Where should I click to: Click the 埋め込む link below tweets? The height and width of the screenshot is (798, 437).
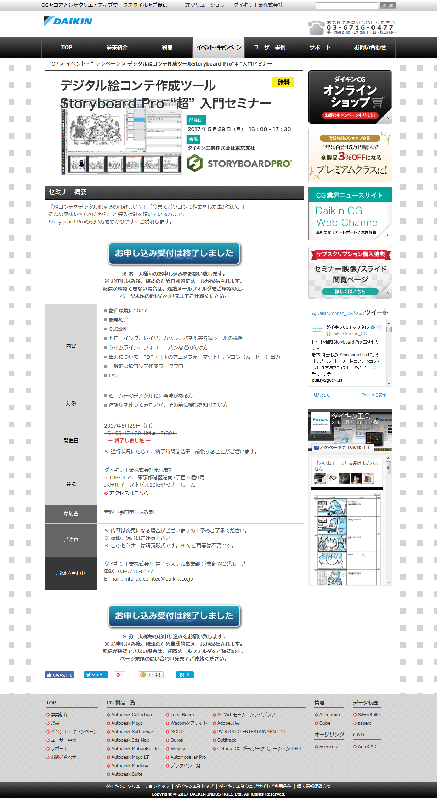pyautogui.click(x=322, y=395)
